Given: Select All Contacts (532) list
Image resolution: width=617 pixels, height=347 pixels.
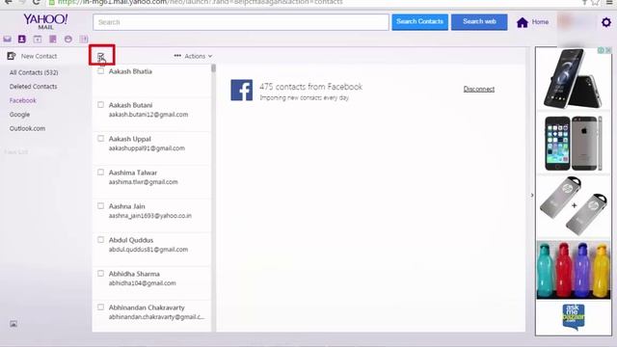Looking at the screenshot, I should (x=34, y=72).
